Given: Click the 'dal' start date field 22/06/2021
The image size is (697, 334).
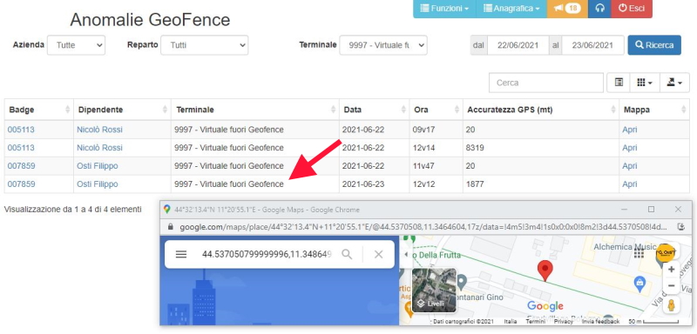Looking at the screenshot, I should tap(518, 45).
